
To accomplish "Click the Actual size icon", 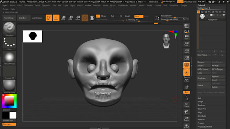I will coord(186,51).
